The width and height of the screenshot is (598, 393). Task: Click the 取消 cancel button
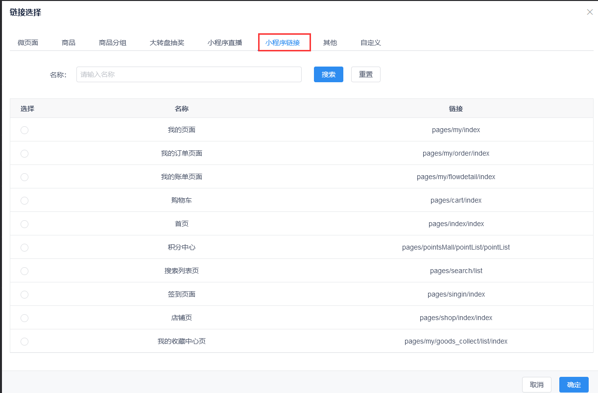click(537, 385)
